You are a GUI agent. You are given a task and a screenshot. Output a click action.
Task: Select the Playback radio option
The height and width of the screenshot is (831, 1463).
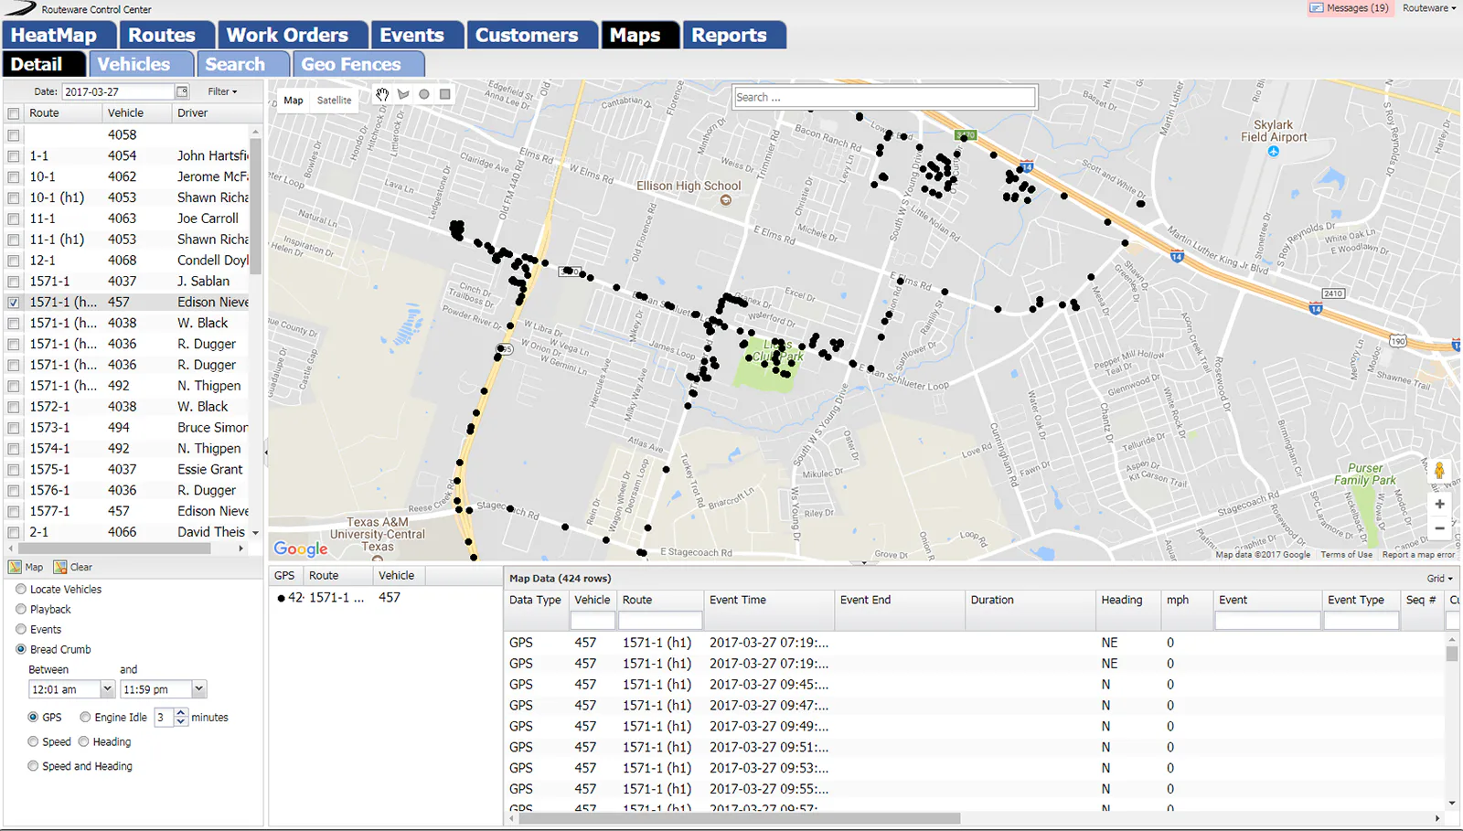21,609
